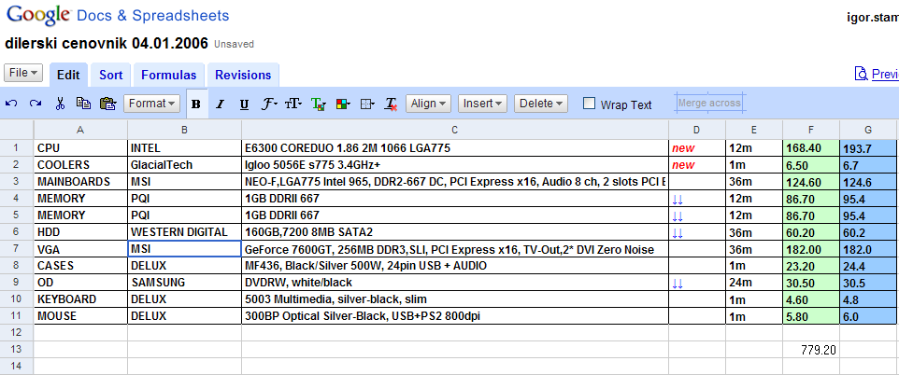This screenshot has height=375, width=899.
Task: Select price cell 4.60
Action: pyautogui.click(x=811, y=299)
